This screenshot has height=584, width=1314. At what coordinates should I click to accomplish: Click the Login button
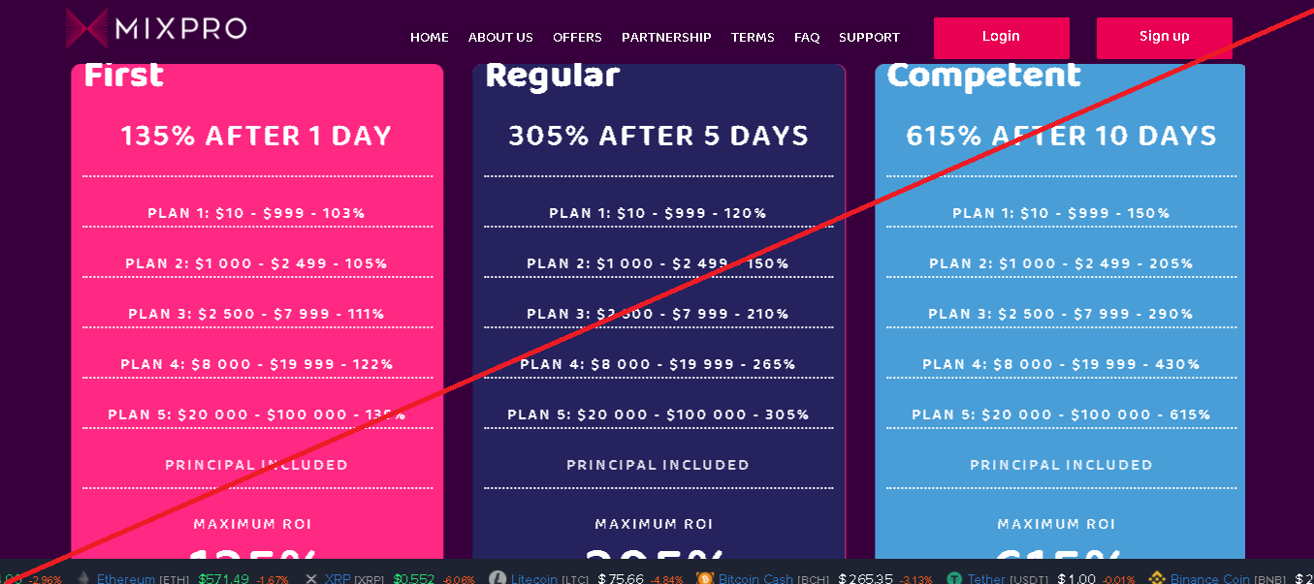[1002, 38]
